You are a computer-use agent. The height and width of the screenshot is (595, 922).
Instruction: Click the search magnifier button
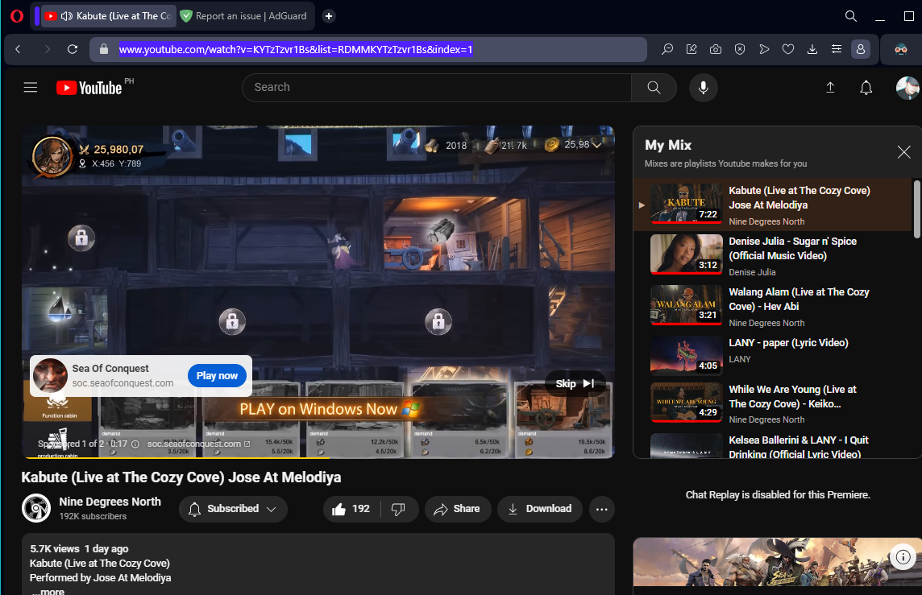(x=654, y=88)
